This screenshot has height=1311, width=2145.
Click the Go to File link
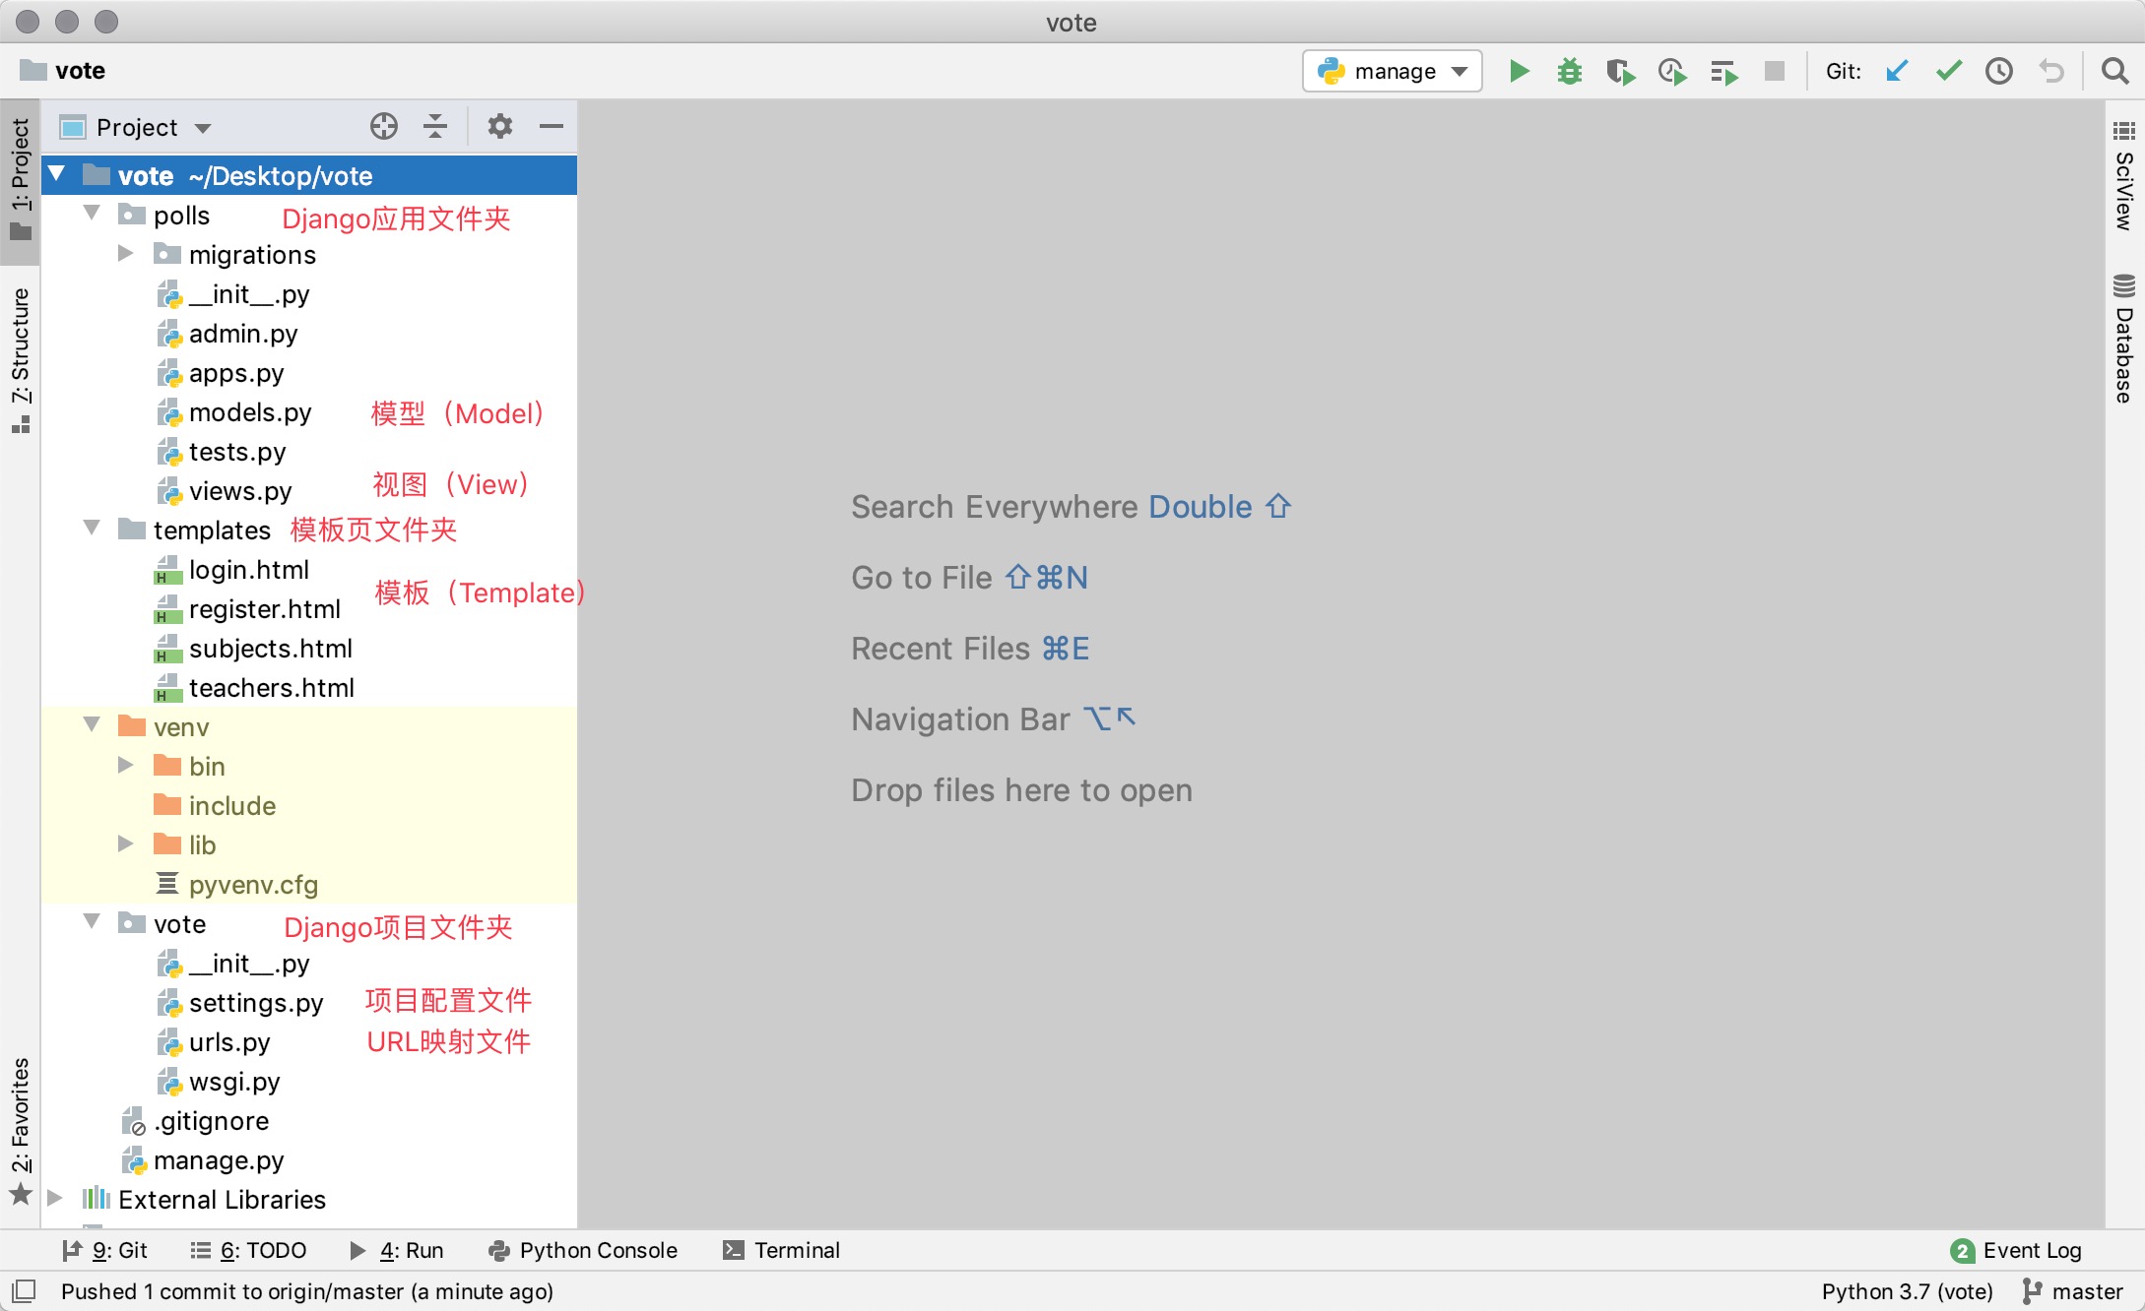click(x=922, y=578)
